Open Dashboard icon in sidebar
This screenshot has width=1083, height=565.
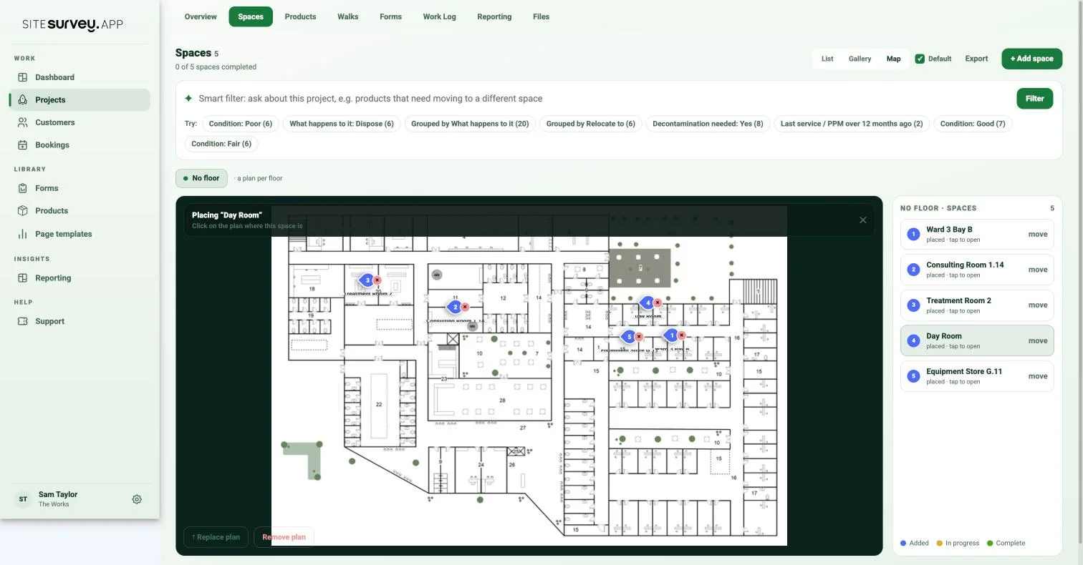(22, 77)
